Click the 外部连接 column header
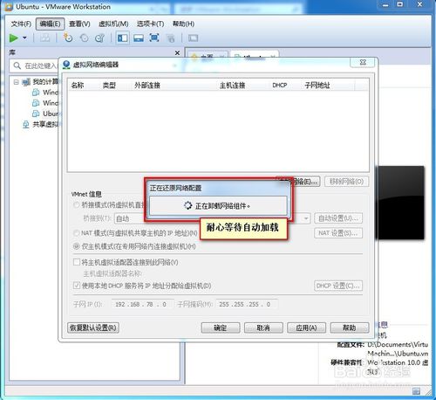Screen dimensions: 436x400 point(147,86)
